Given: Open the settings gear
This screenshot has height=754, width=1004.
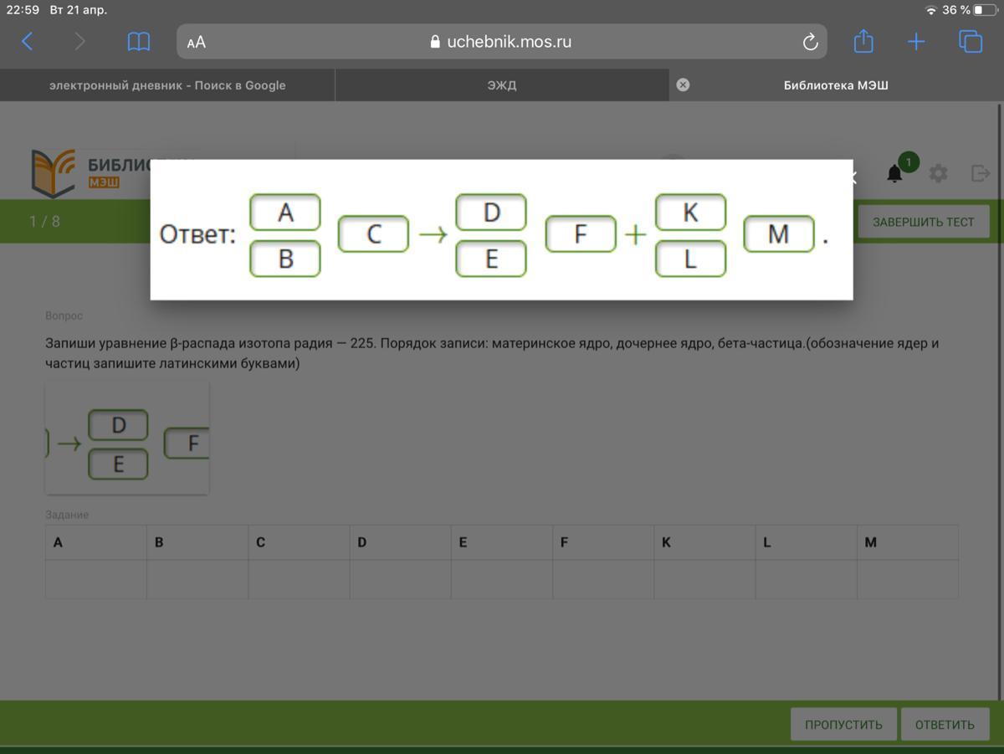Looking at the screenshot, I should tap(938, 173).
